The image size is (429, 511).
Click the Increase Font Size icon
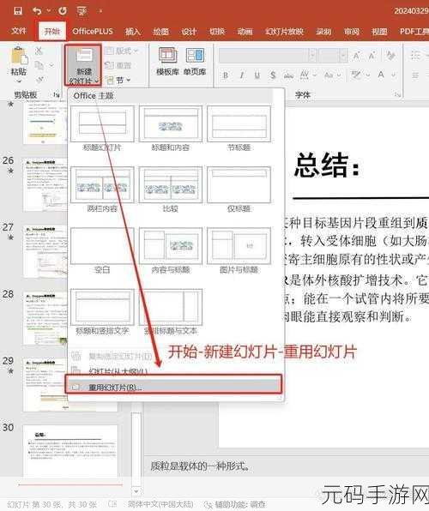pos(357,56)
